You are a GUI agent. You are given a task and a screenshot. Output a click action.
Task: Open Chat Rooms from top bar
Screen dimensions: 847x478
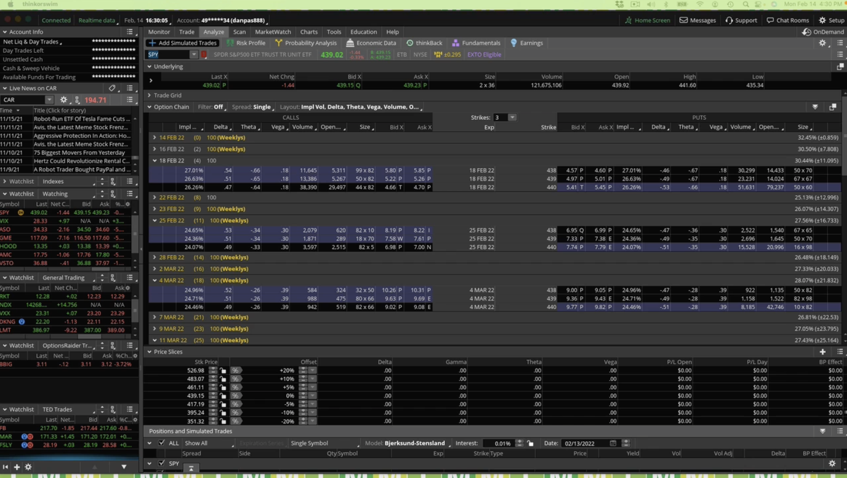pos(788,20)
